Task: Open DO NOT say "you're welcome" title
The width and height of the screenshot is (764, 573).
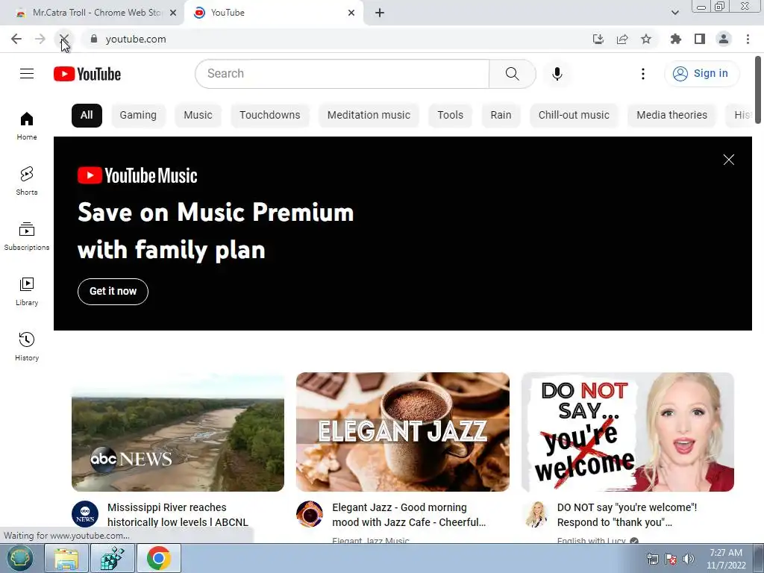Action: tap(627, 515)
